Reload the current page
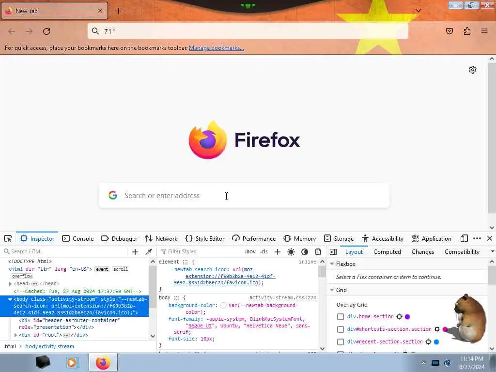496x372 pixels. coord(46,31)
